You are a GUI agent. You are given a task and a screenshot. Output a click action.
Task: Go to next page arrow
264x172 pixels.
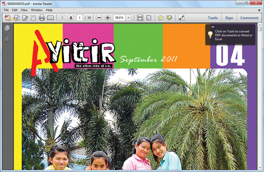click(x=71, y=18)
